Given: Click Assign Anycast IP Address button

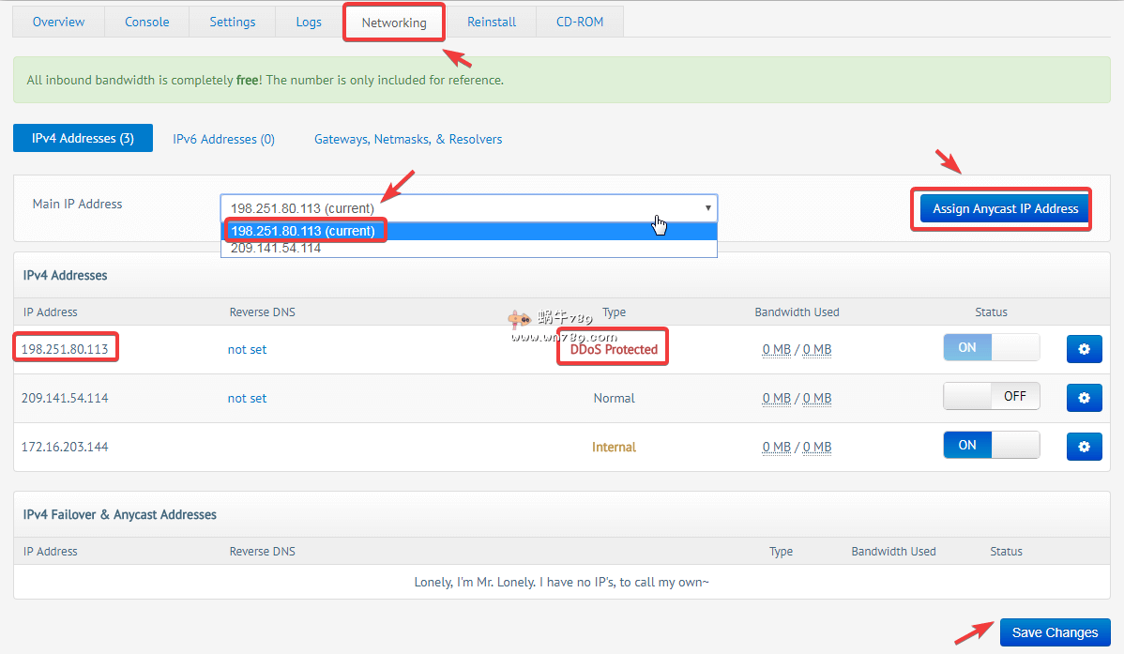Looking at the screenshot, I should pyautogui.click(x=1005, y=208).
